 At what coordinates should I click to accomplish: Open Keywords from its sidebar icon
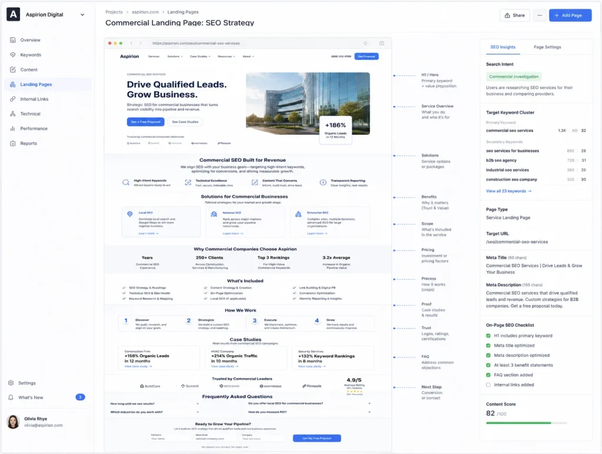[13, 55]
